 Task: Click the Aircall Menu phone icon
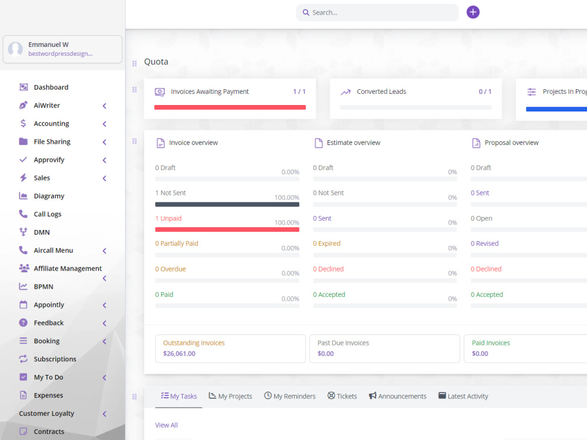pos(23,250)
